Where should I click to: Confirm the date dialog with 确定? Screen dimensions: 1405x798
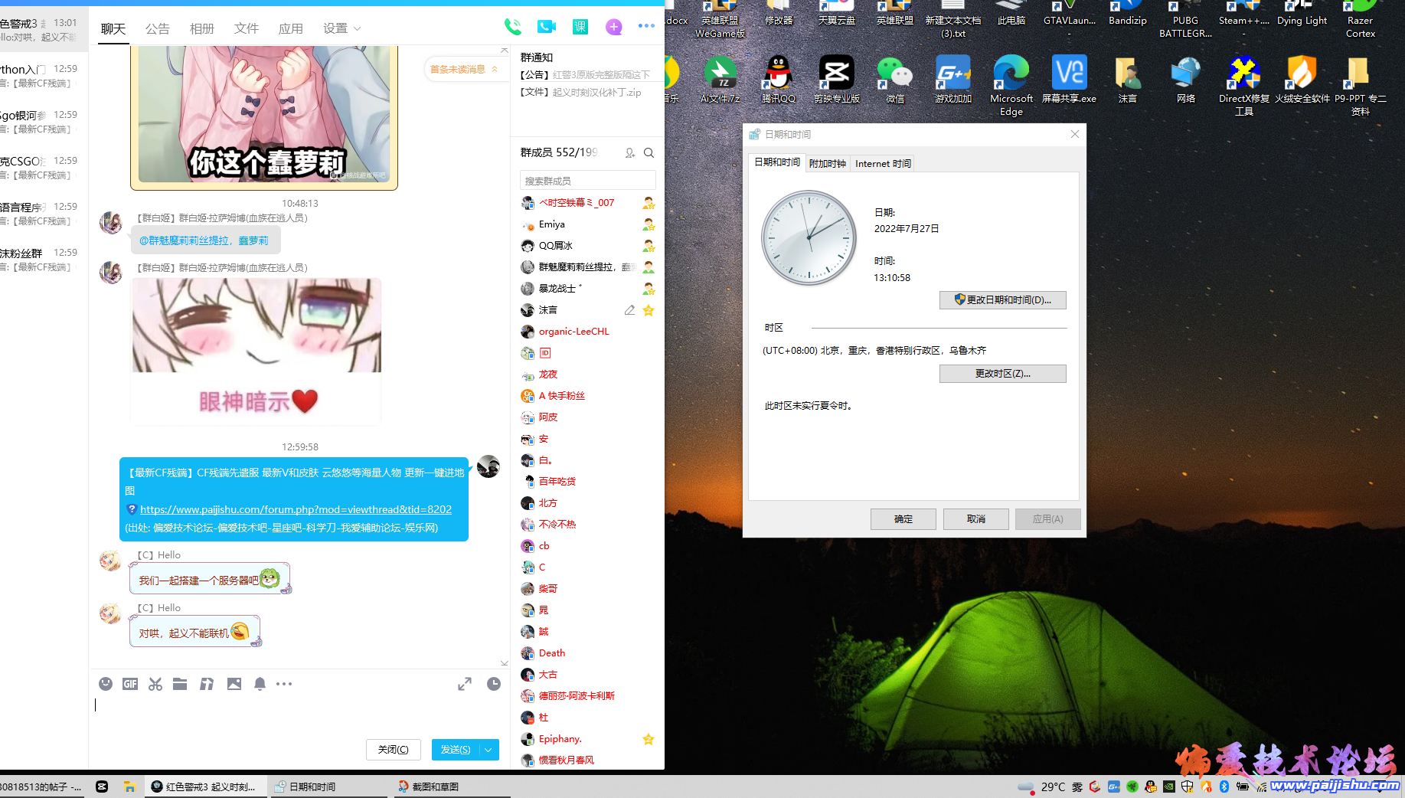[x=903, y=519]
